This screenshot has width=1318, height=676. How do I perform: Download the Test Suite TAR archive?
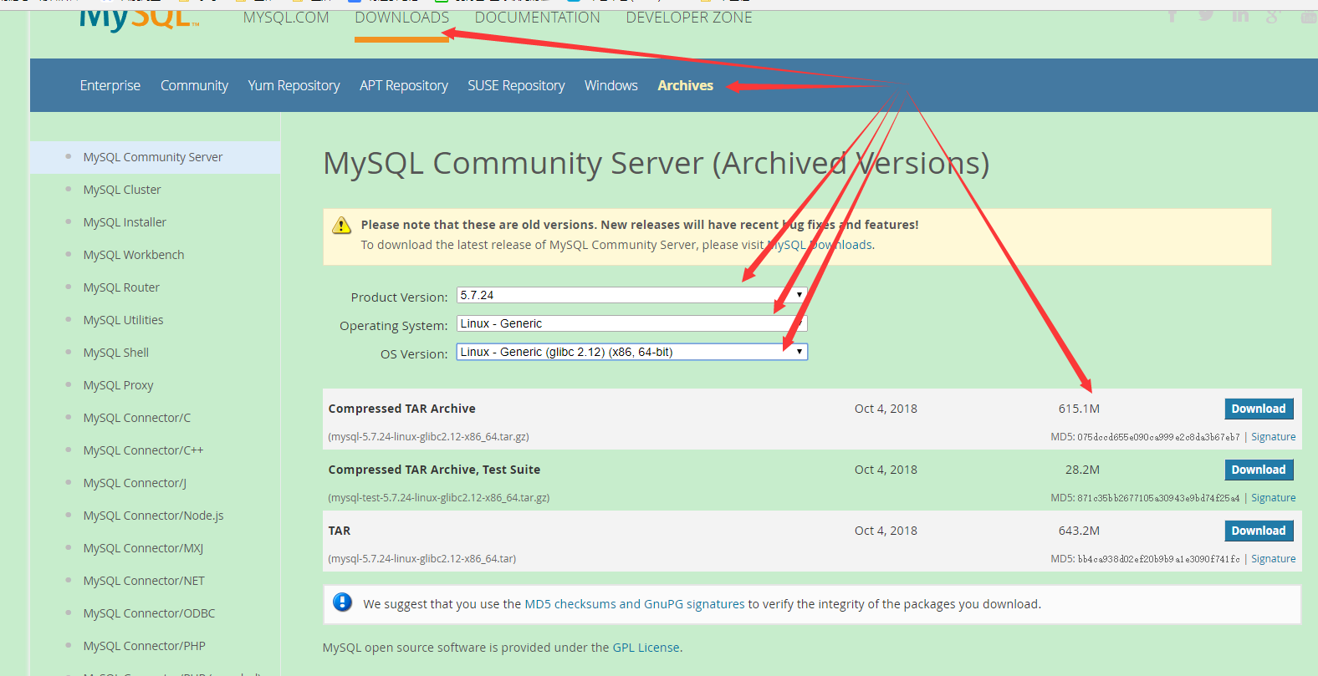click(1259, 470)
